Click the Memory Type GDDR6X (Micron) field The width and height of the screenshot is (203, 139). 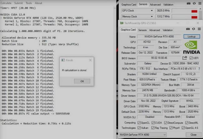tap(151, 85)
